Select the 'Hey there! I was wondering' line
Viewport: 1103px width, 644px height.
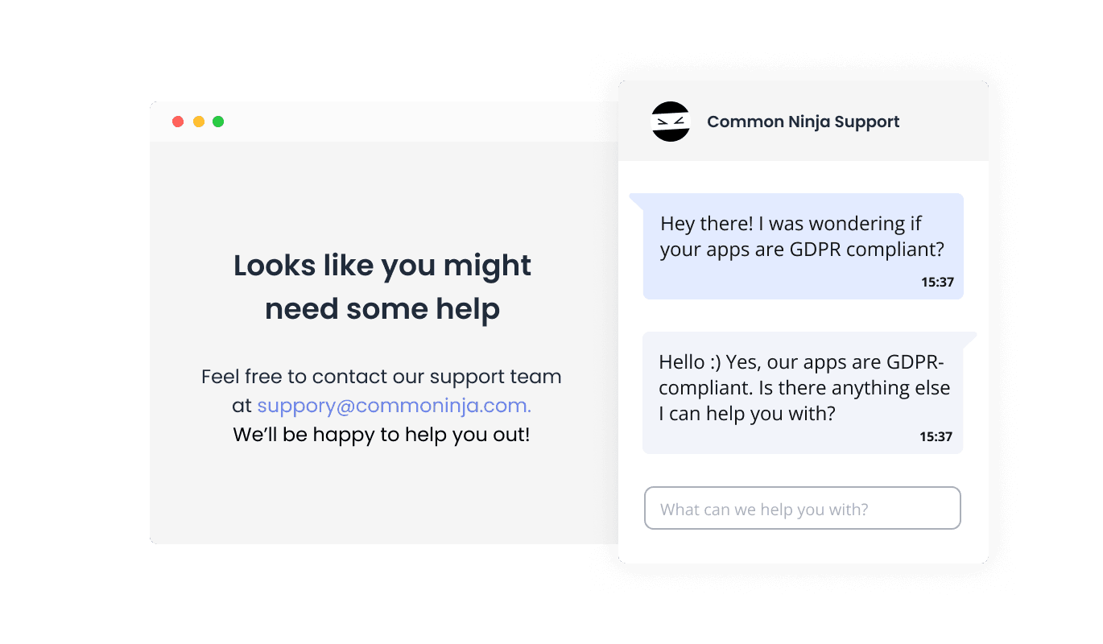pyautogui.click(x=791, y=223)
